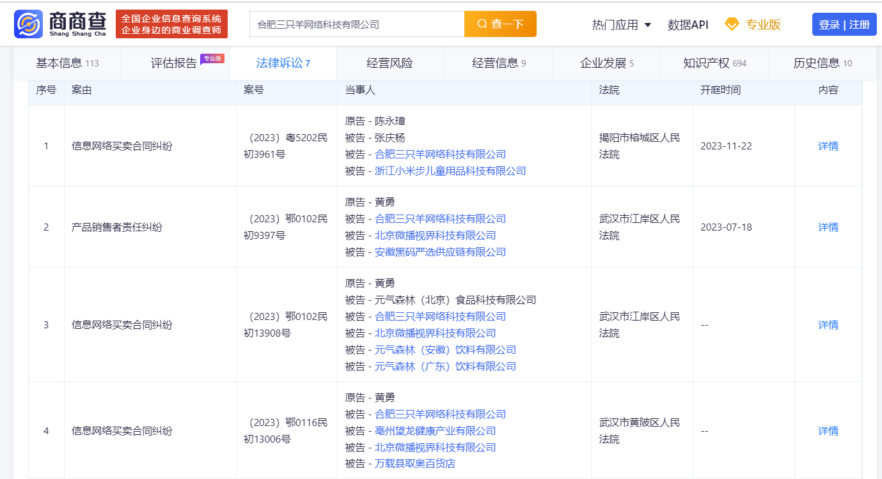Click the 开庭时间 column header

click(x=721, y=90)
